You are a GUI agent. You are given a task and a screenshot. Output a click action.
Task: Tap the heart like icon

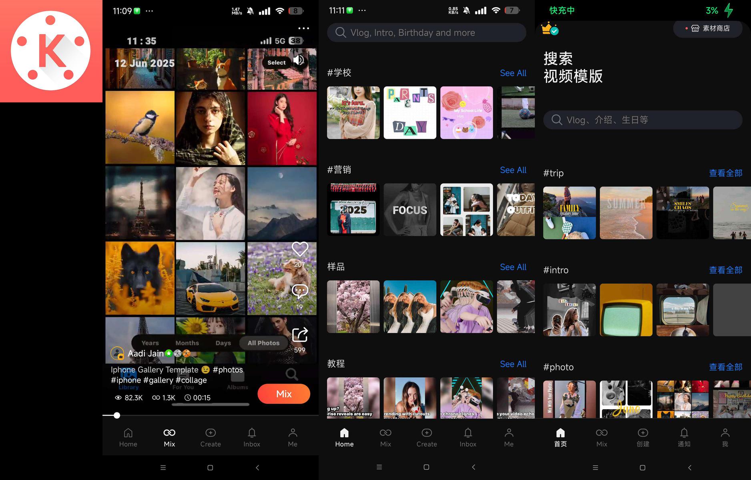299,250
